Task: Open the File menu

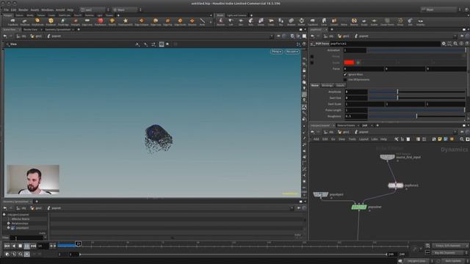Action: pyautogui.click(x=6, y=10)
